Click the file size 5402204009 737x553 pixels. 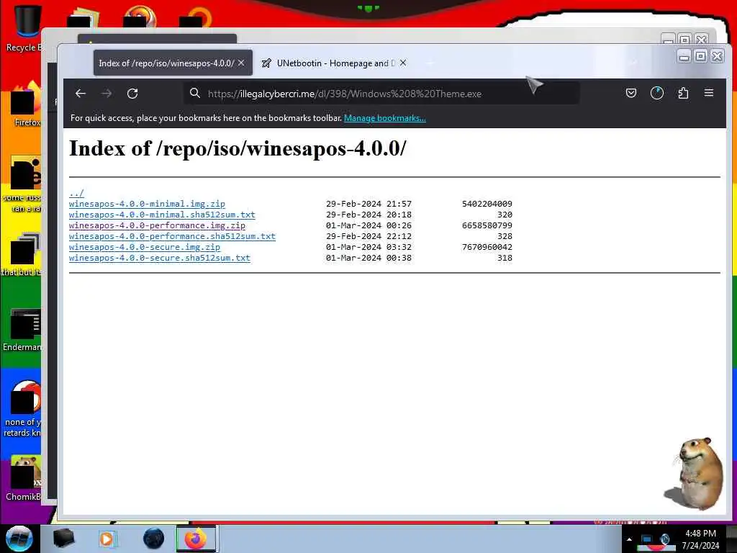click(487, 204)
